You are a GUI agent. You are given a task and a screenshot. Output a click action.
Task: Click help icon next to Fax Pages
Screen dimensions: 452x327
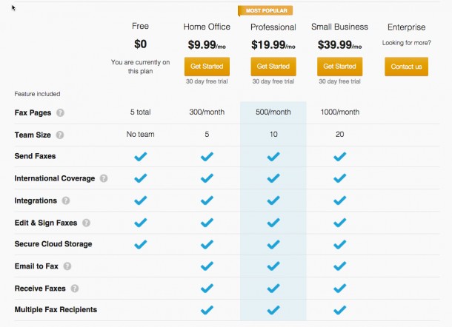[60, 113]
